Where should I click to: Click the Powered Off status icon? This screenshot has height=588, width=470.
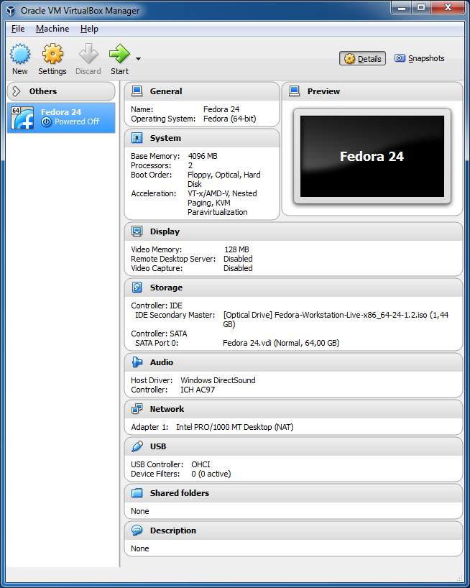click(46, 121)
